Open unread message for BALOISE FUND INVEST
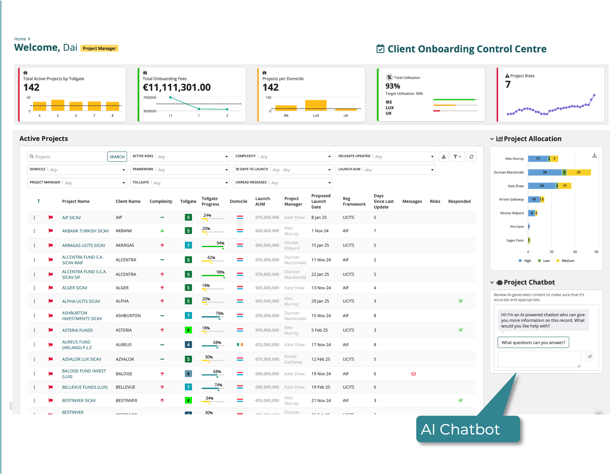This screenshot has height=475, width=611. coord(413,373)
